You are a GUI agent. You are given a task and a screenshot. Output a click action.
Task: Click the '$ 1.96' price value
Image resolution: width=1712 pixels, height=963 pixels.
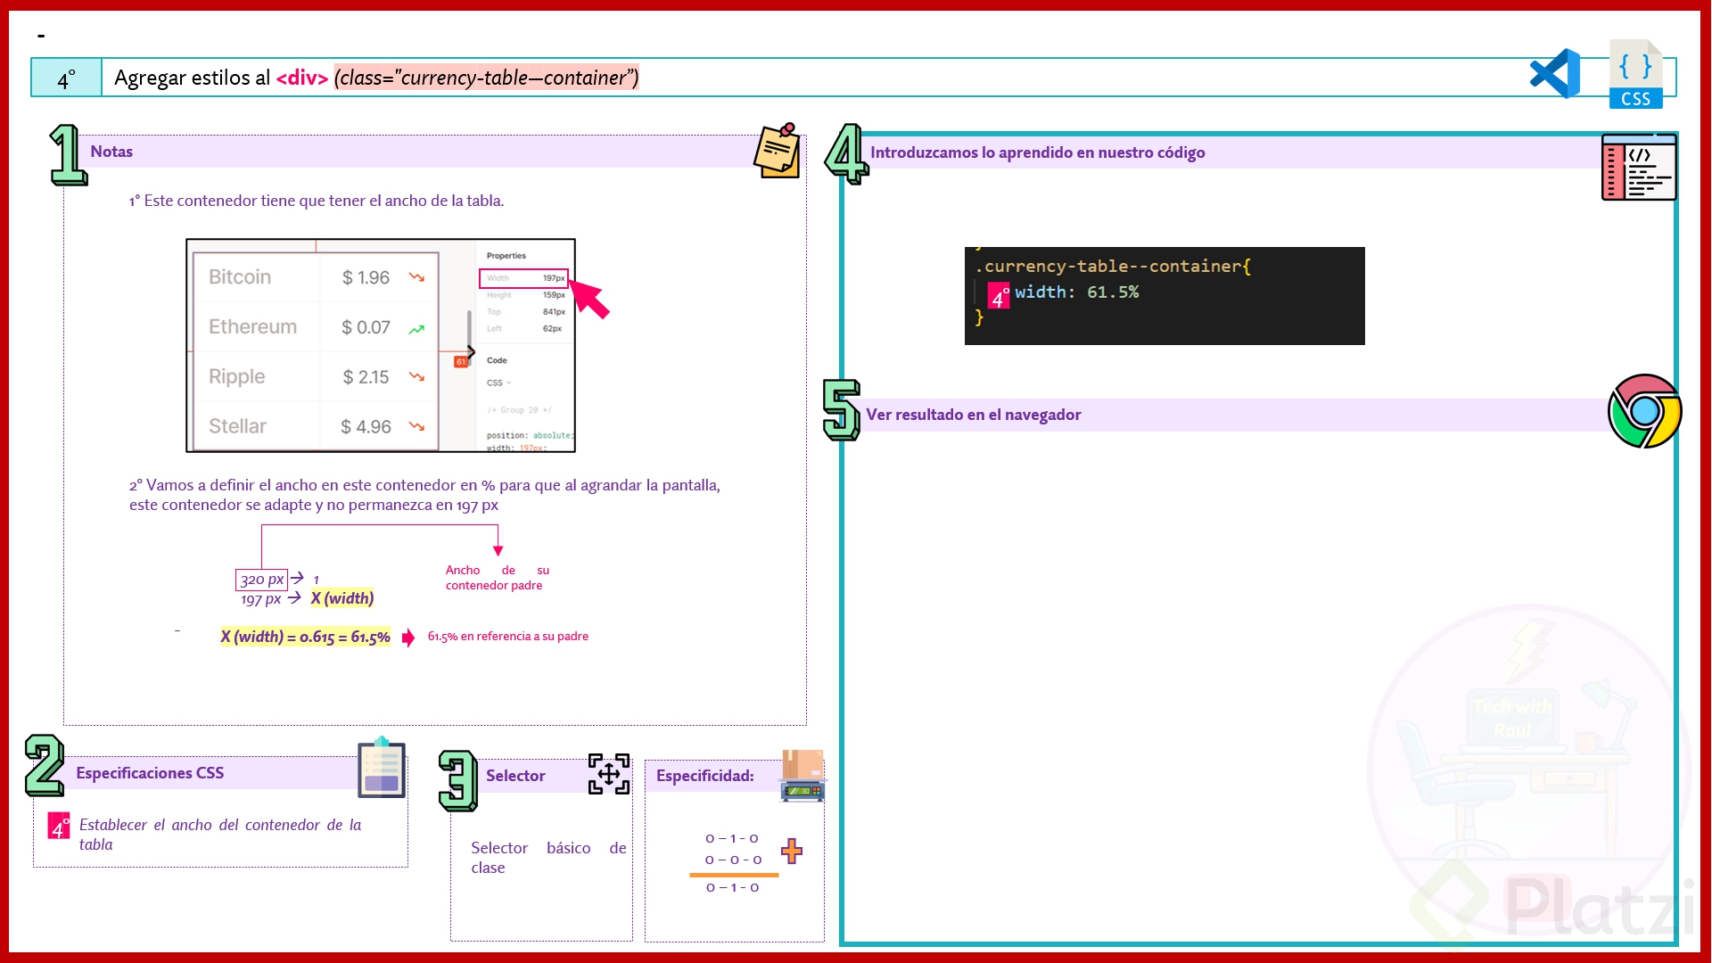click(x=366, y=277)
